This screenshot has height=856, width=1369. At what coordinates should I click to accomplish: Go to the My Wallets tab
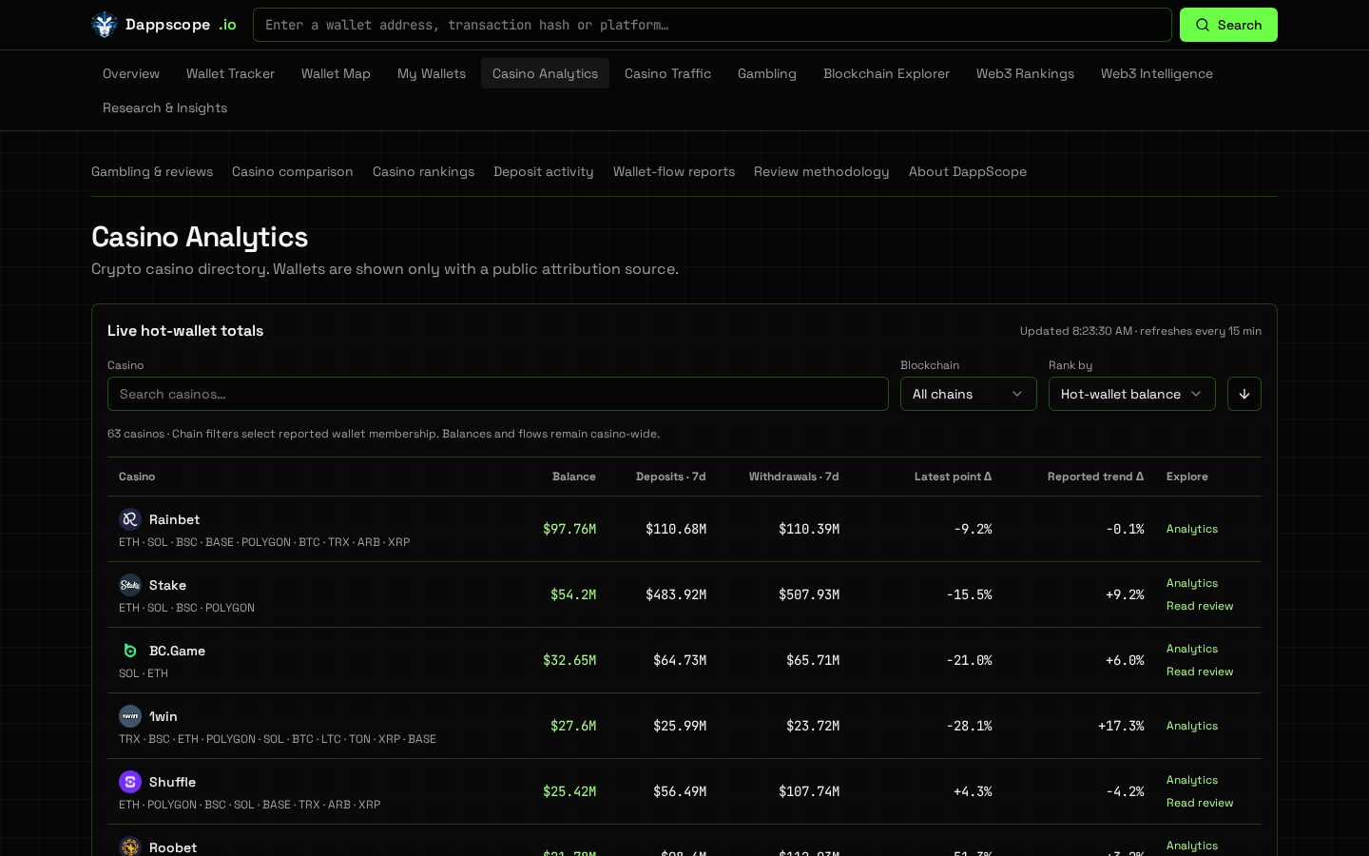click(432, 73)
